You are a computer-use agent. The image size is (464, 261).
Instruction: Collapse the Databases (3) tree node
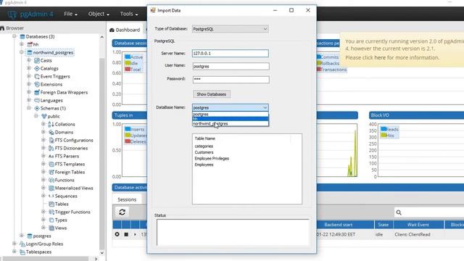(14, 36)
